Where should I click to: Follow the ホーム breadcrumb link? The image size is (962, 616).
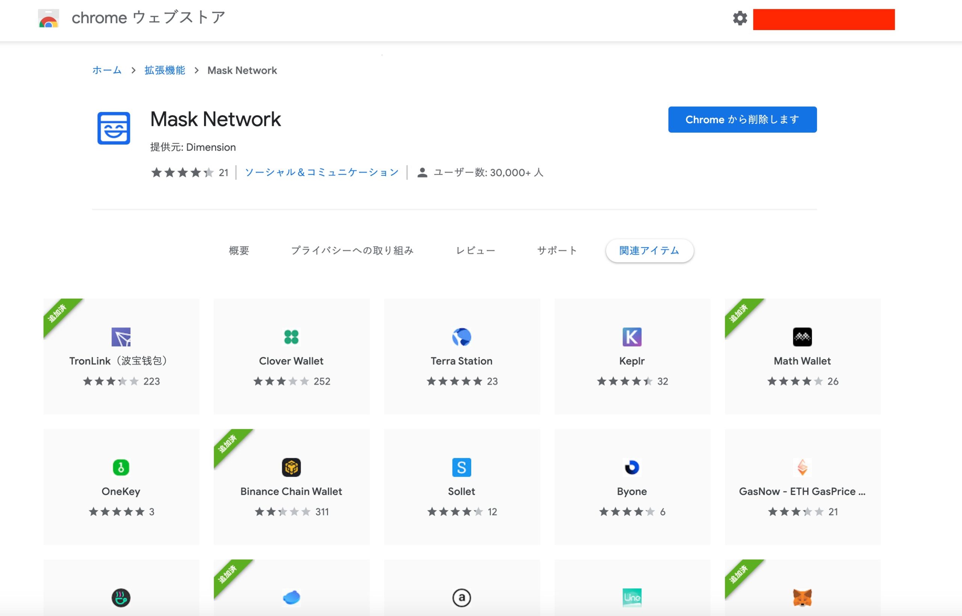pyautogui.click(x=107, y=70)
